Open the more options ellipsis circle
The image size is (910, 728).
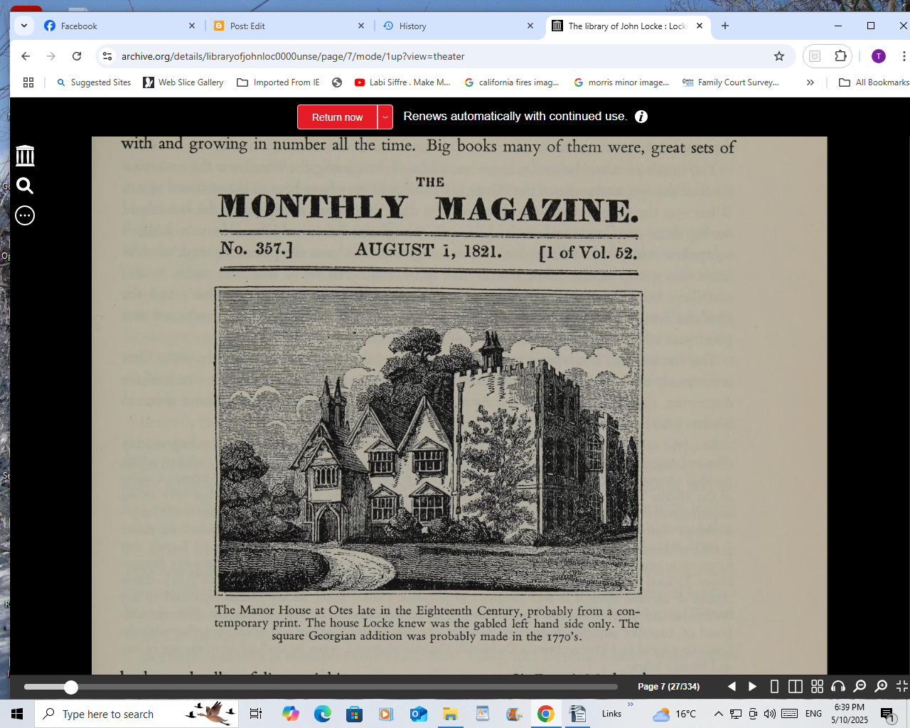click(25, 215)
